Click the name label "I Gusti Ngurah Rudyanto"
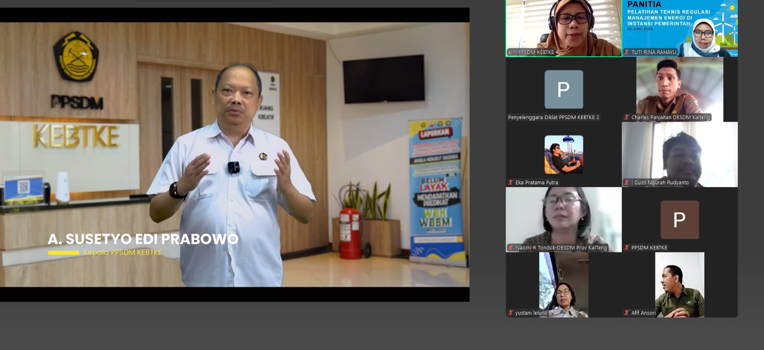This screenshot has height=350, width=764. pyautogui.click(x=660, y=182)
